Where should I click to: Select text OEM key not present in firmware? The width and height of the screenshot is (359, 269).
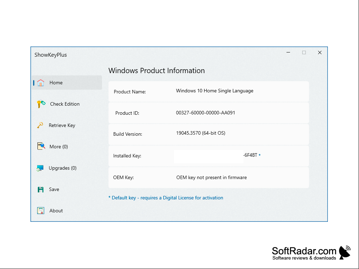click(x=211, y=177)
